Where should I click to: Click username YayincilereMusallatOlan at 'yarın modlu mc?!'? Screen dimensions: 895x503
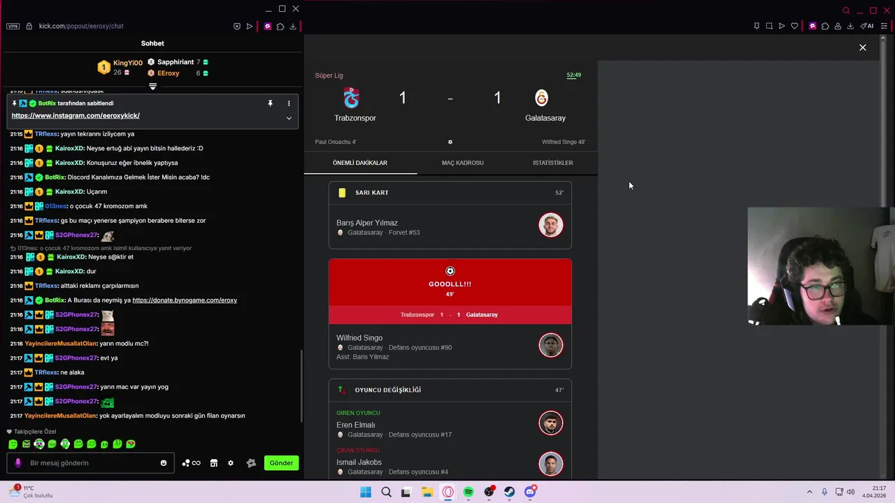click(61, 344)
